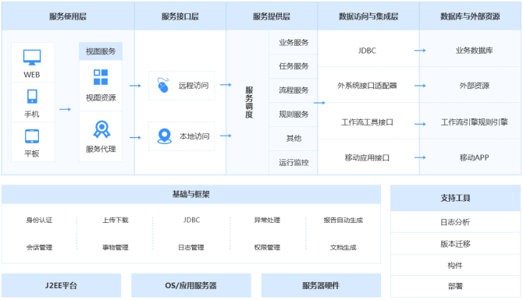The image size is (523, 300).
Task: Click the WEB monitor icon
Action: click(x=32, y=57)
